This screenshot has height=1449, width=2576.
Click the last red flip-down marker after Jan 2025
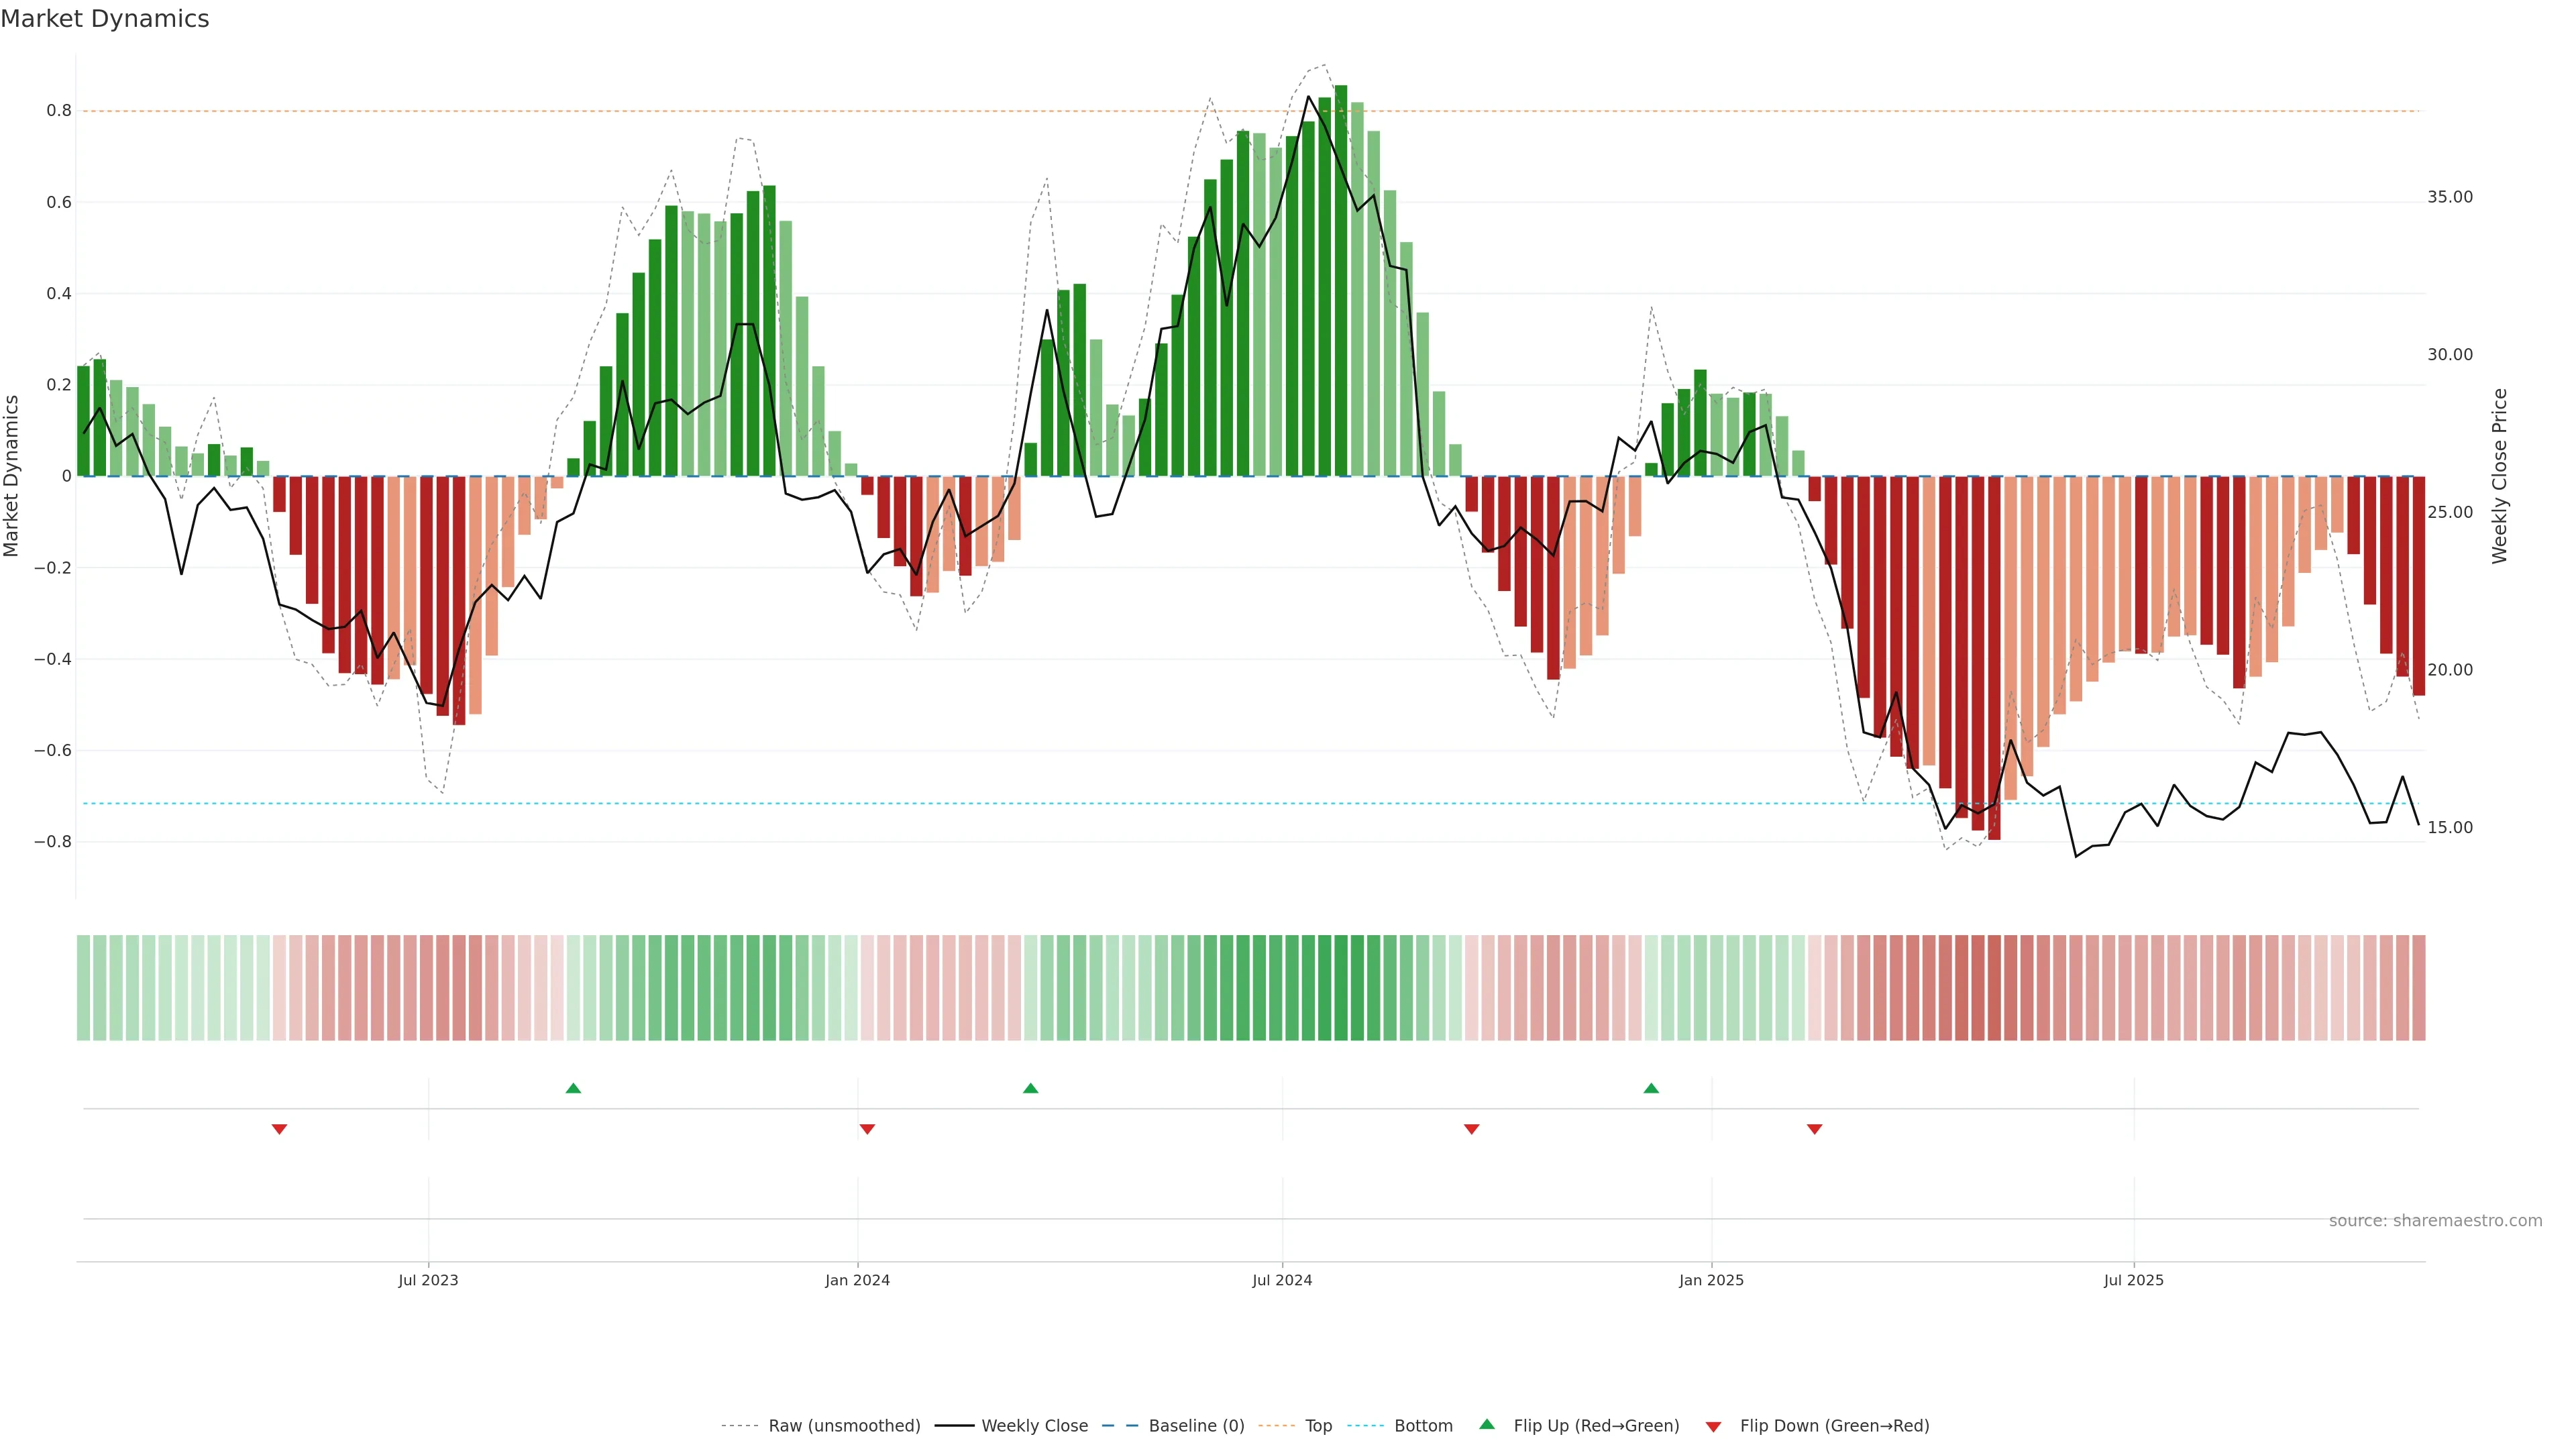[x=1814, y=1129]
